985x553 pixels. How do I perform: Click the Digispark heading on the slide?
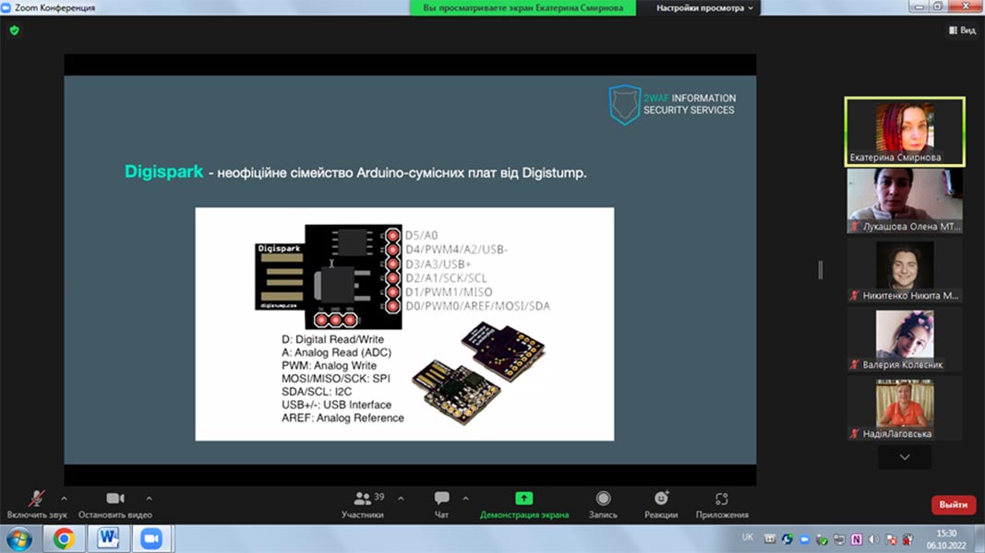click(x=164, y=171)
